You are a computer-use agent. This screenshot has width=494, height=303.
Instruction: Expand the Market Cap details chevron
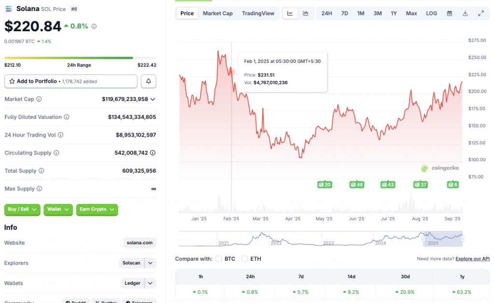pos(153,99)
